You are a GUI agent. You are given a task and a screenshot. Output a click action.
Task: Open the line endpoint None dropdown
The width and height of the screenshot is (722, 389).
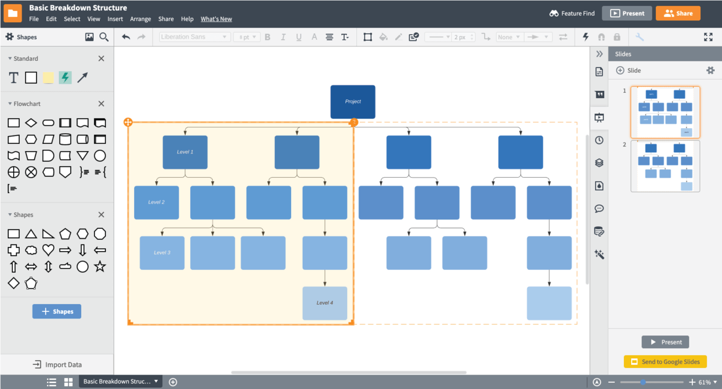point(509,37)
